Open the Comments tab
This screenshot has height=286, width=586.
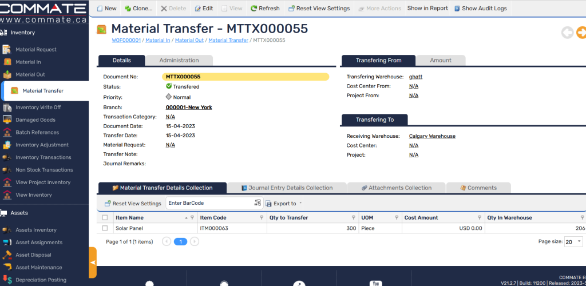click(478, 188)
